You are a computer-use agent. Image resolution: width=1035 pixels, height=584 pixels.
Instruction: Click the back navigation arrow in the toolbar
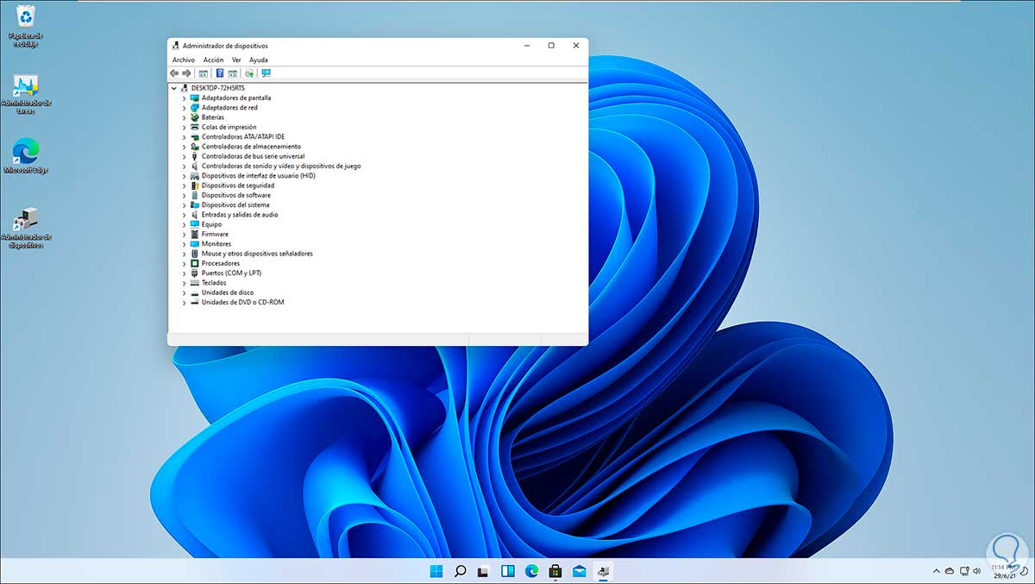(173, 73)
